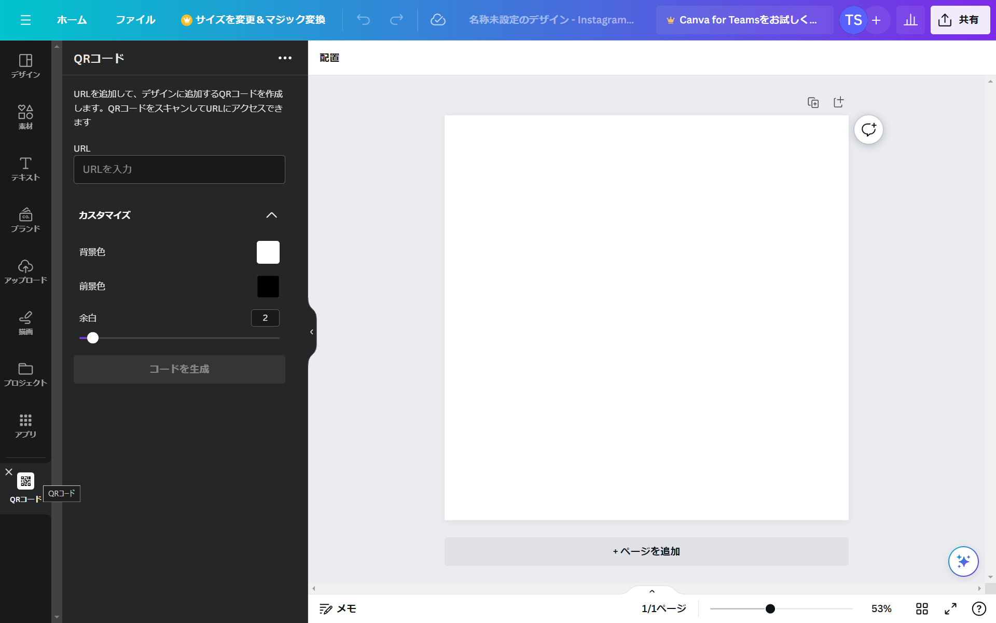Open the ホーム menu item

pyautogui.click(x=72, y=20)
